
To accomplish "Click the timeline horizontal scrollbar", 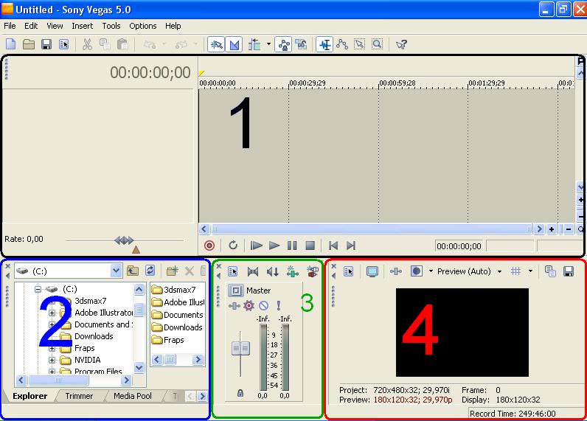I will coord(371,229).
